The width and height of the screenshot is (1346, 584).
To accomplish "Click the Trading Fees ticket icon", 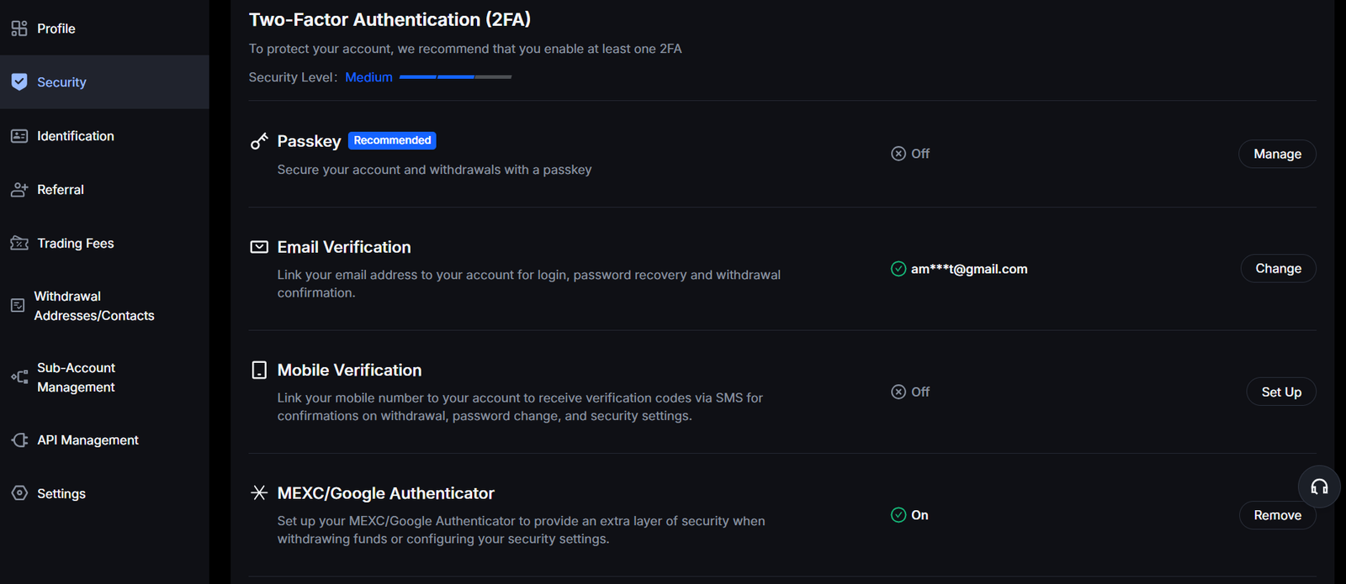I will click(x=19, y=244).
